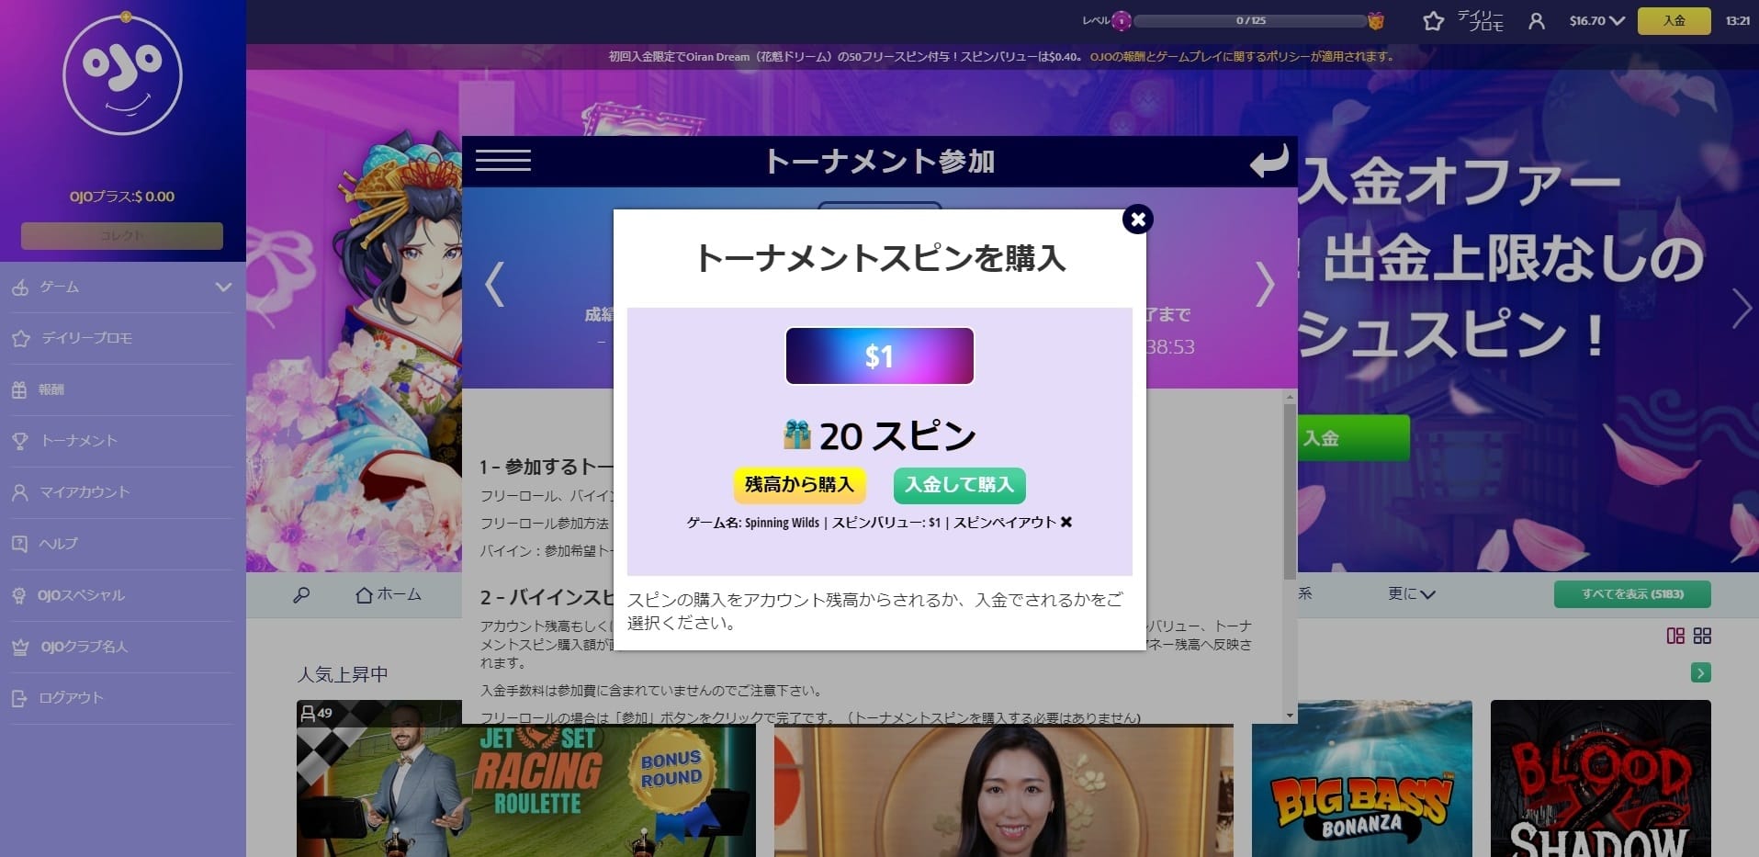Screen dimensions: 1759x857
Task: Select the マイアカウント icon in sidebar
Action: (21, 492)
